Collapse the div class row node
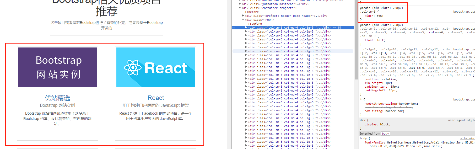 (243, 20)
